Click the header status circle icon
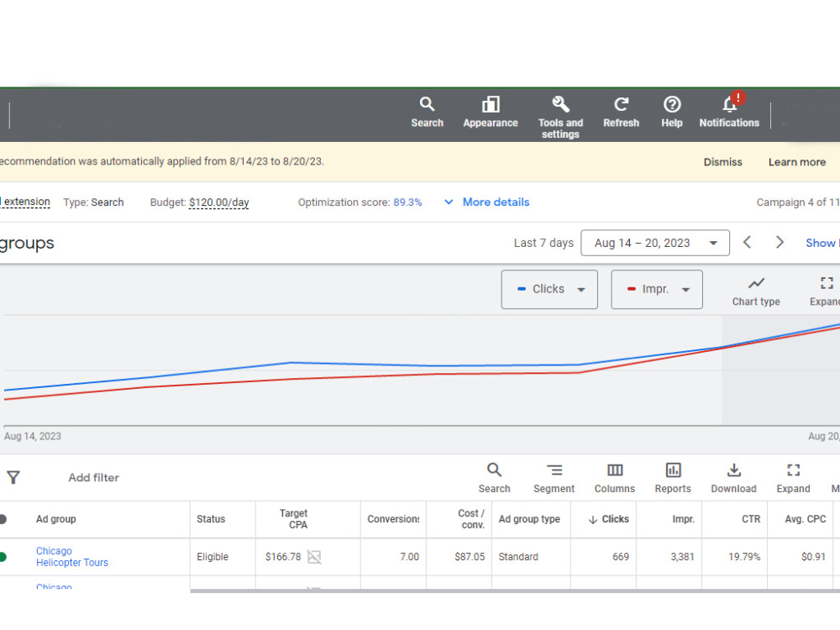The width and height of the screenshot is (840, 630). point(3,519)
